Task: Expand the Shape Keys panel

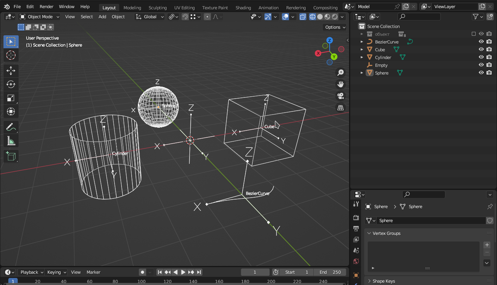Action: (369, 281)
